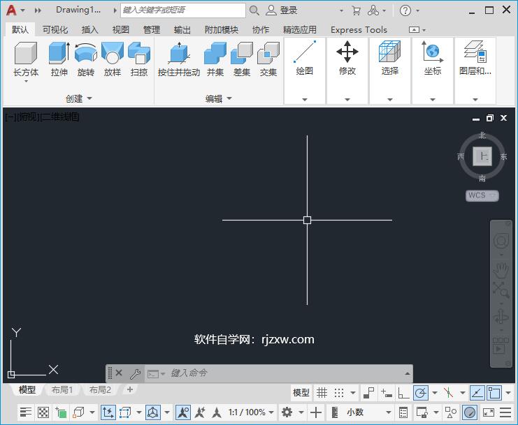518x425 pixels.
Task: Toggle the drawing grid display
Action: tap(322, 393)
